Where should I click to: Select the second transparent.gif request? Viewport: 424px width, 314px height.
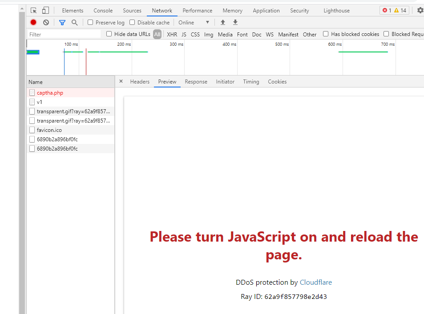71,121
